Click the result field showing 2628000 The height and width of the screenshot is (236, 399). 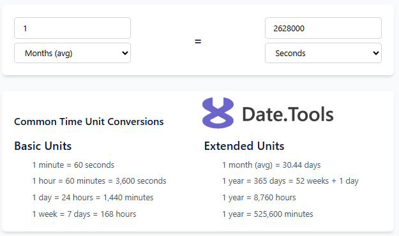[323, 28]
